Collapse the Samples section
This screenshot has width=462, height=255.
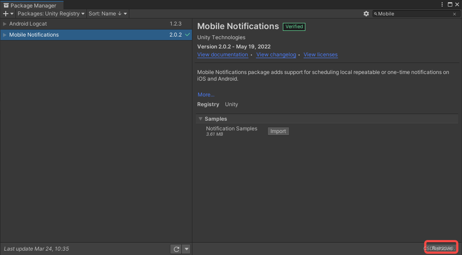point(200,119)
